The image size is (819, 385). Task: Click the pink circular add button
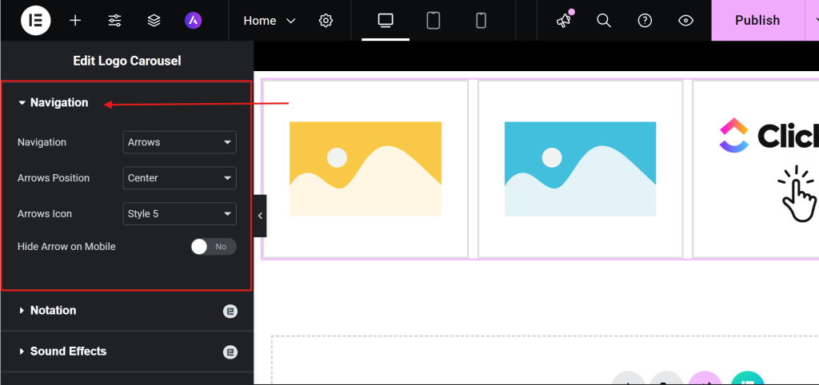tap(705, 379)
